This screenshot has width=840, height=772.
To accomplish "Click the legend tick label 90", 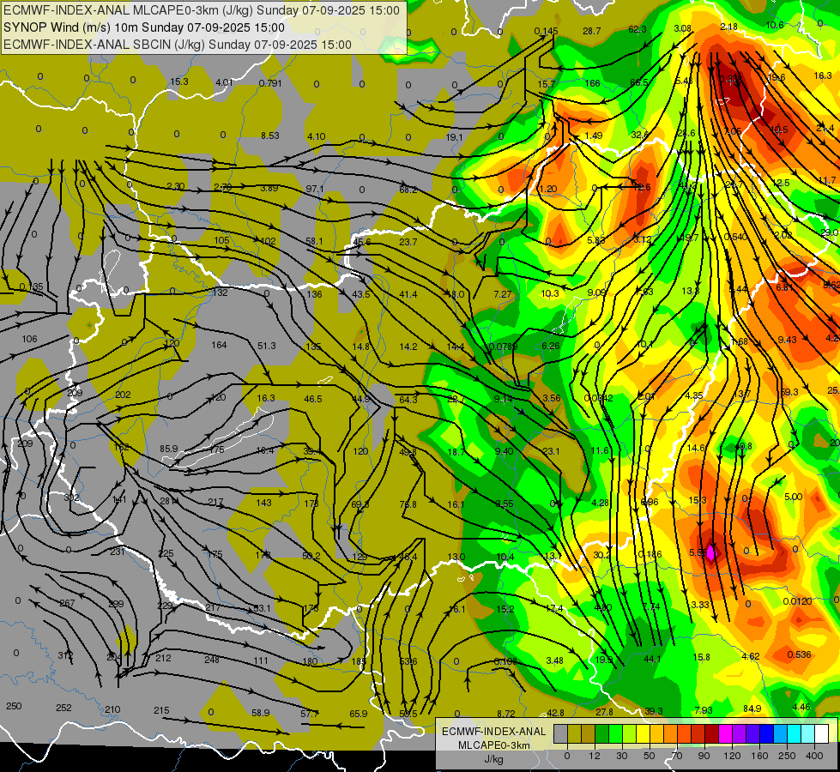I will point(704,756).
